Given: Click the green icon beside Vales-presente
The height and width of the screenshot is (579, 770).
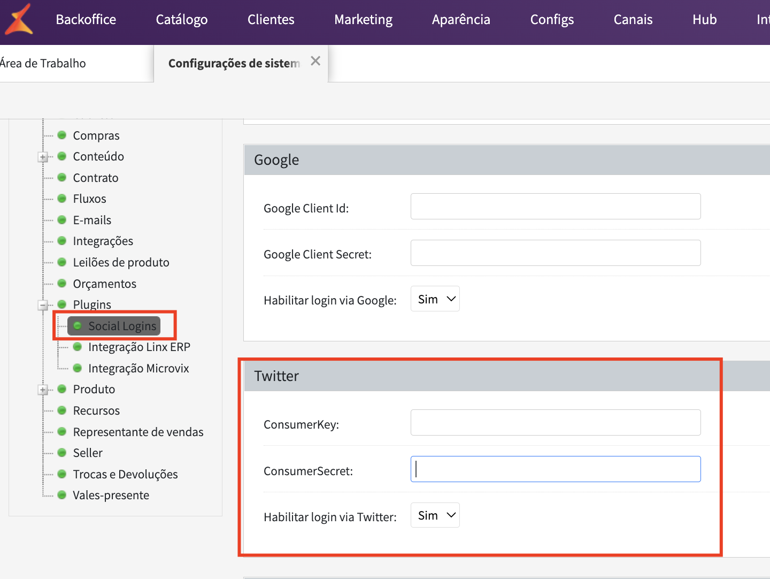Looking at the screenshot, I should [x=62, y=494].
